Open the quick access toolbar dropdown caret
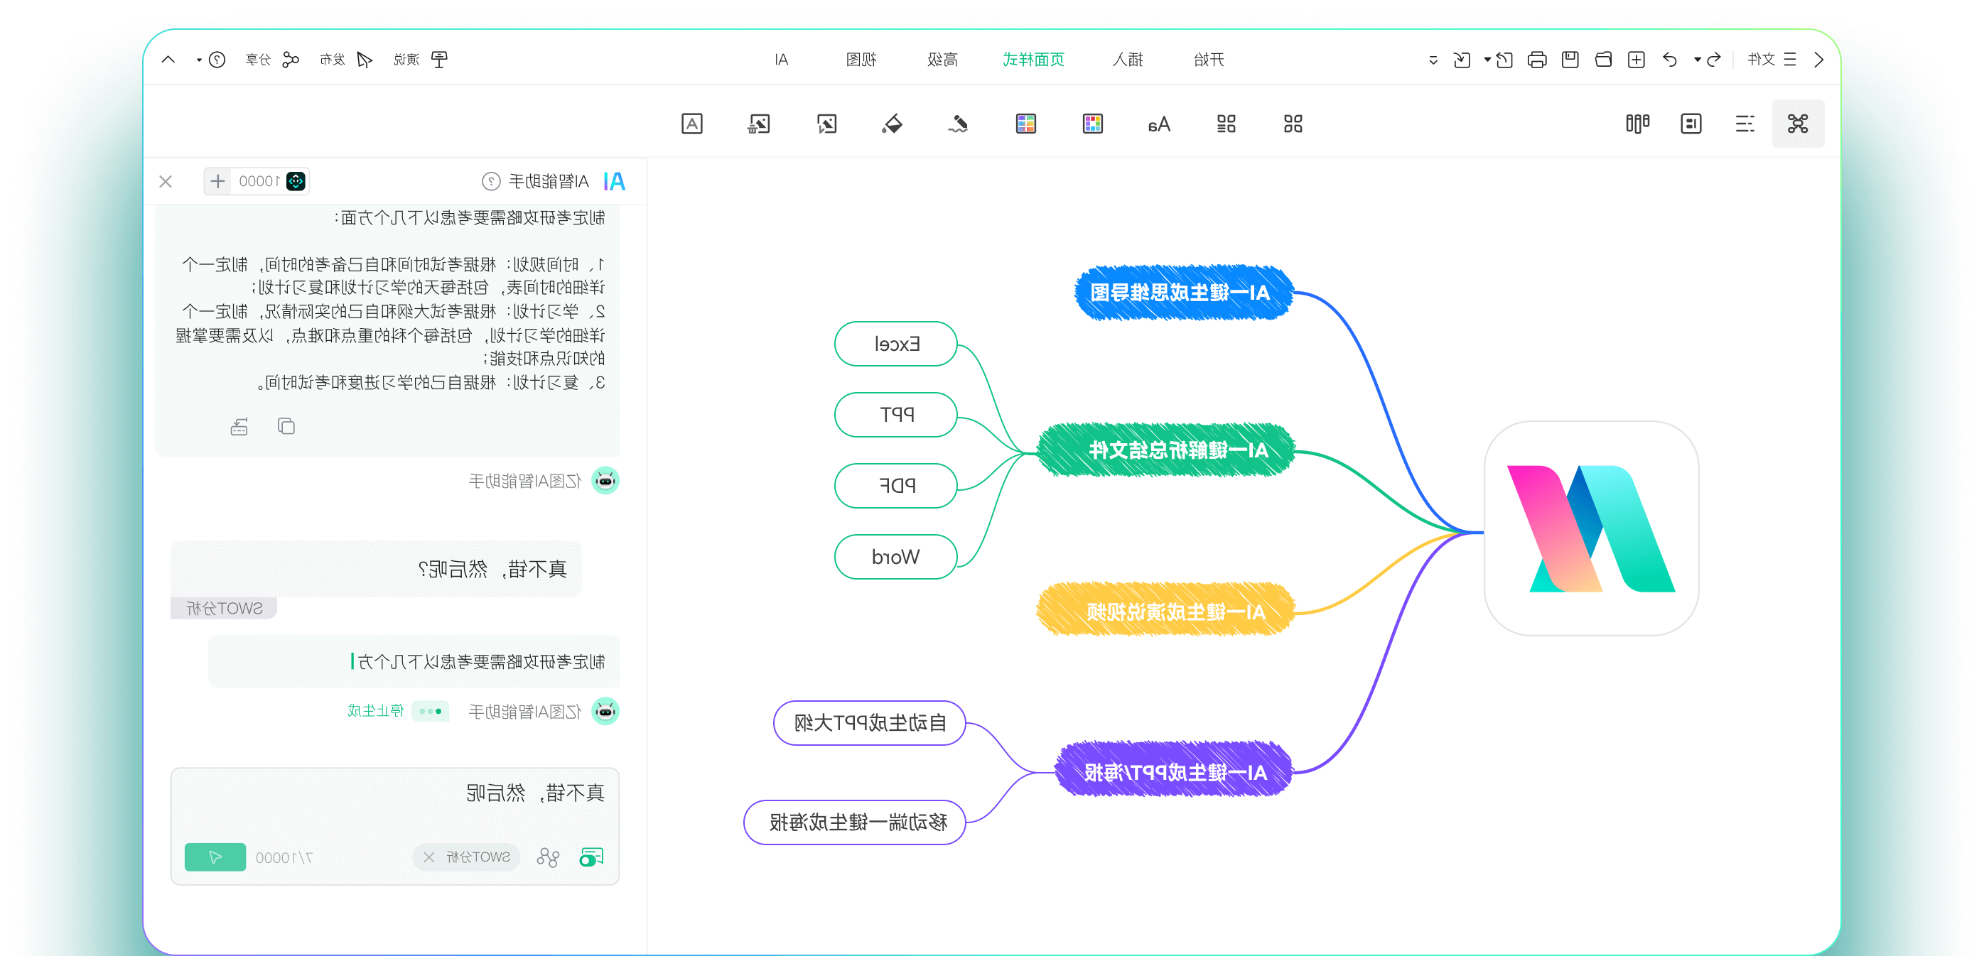The image size is (1984, 956). (x=1433, y=60)
